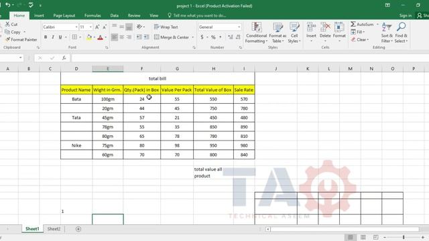The image size is (429, 241).
Task: Toggle Bold formatting
Action: point(46,37)
